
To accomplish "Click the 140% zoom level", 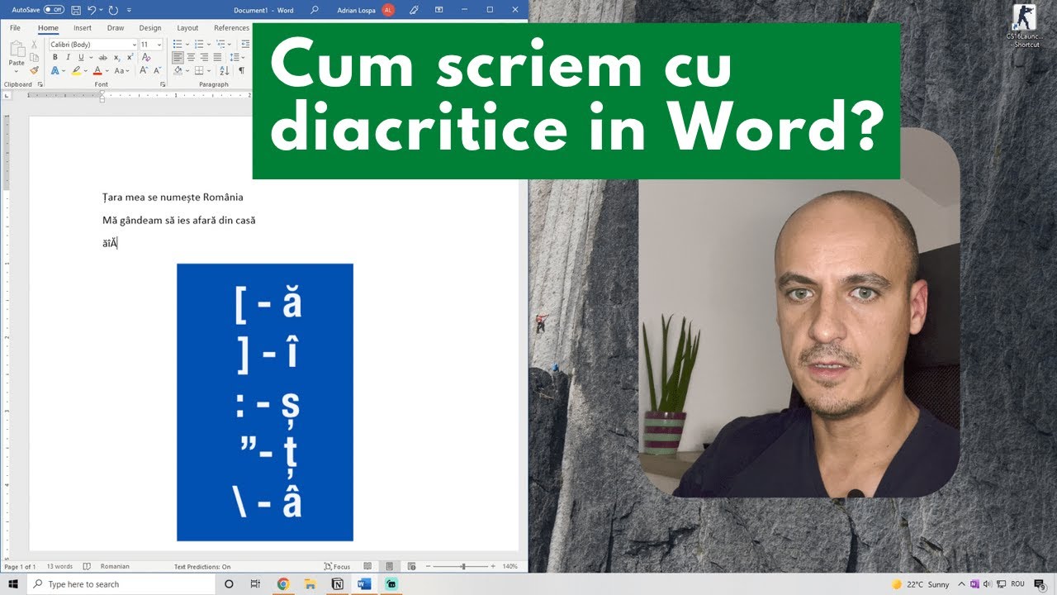I will 510,567.
